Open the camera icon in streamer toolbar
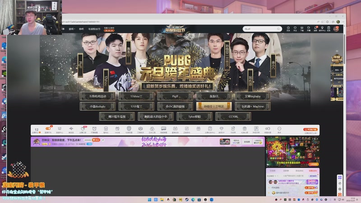 click(140, 130)
